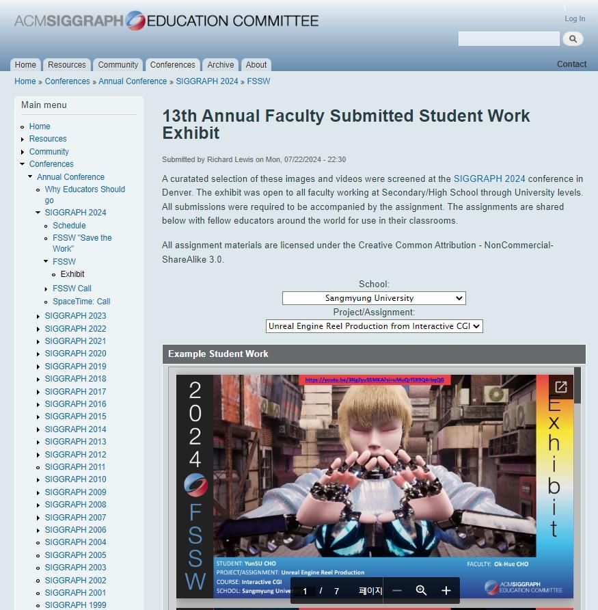This screenshot has height=610, width=598.
Task: Select Exhibit in the sidebar
Action: coord(72,274)
